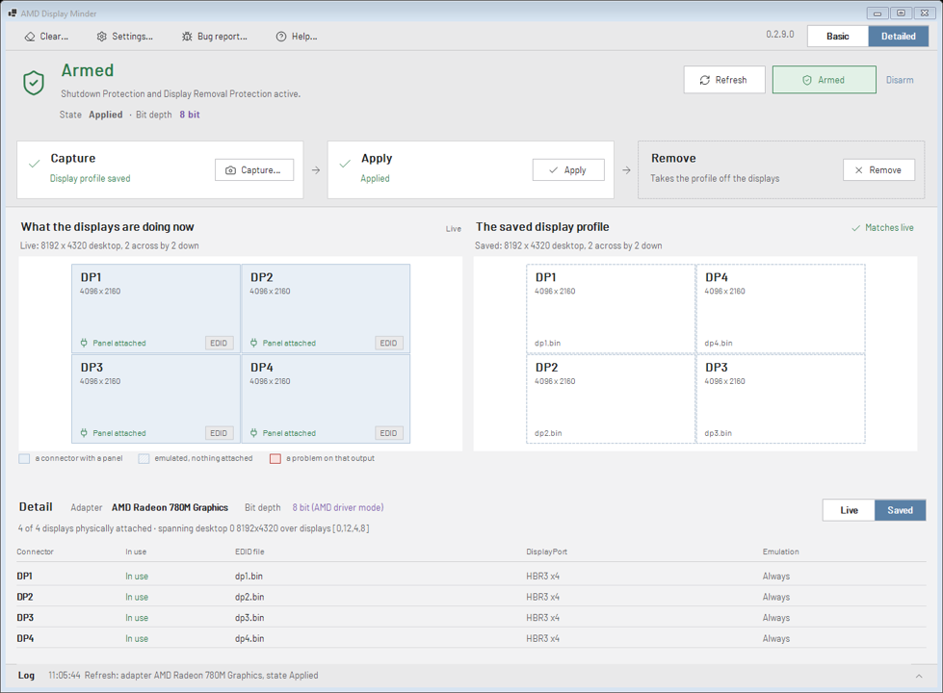The image size is (943, 693).
Task: Open Settings via the gear icon
Action: click(102, 37)
